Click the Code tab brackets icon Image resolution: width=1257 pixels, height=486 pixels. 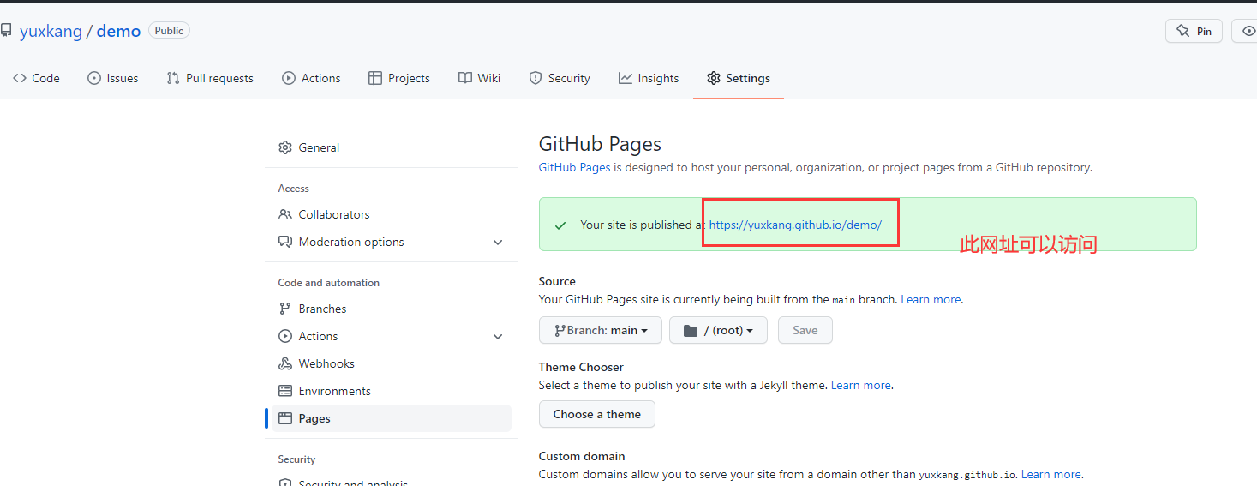(x=19, y=78)
